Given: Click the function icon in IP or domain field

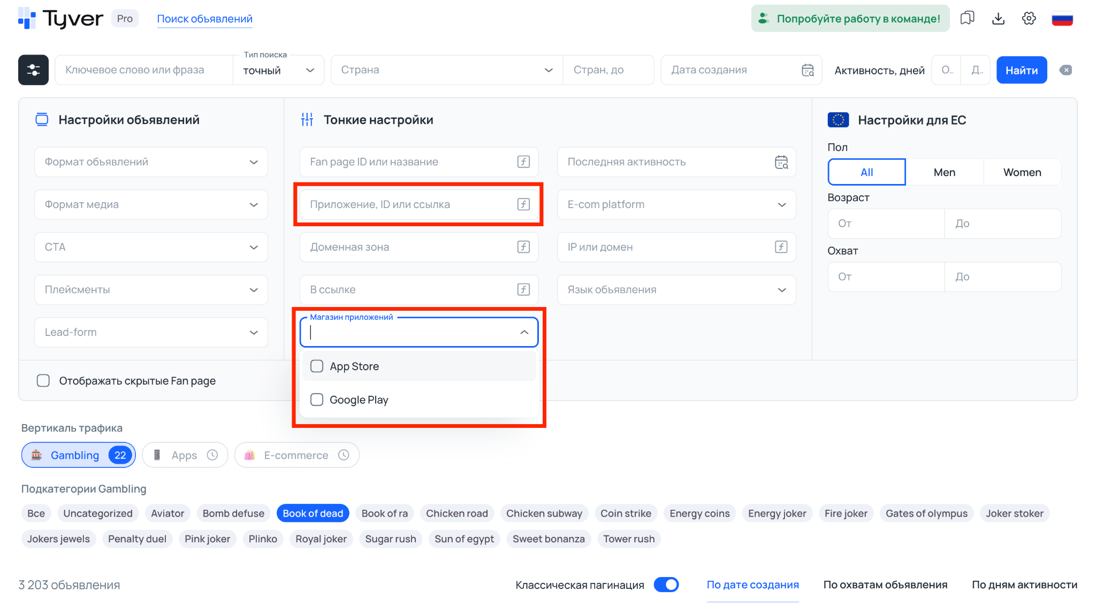Looking at the screenshot, I should tap(781, 247).
